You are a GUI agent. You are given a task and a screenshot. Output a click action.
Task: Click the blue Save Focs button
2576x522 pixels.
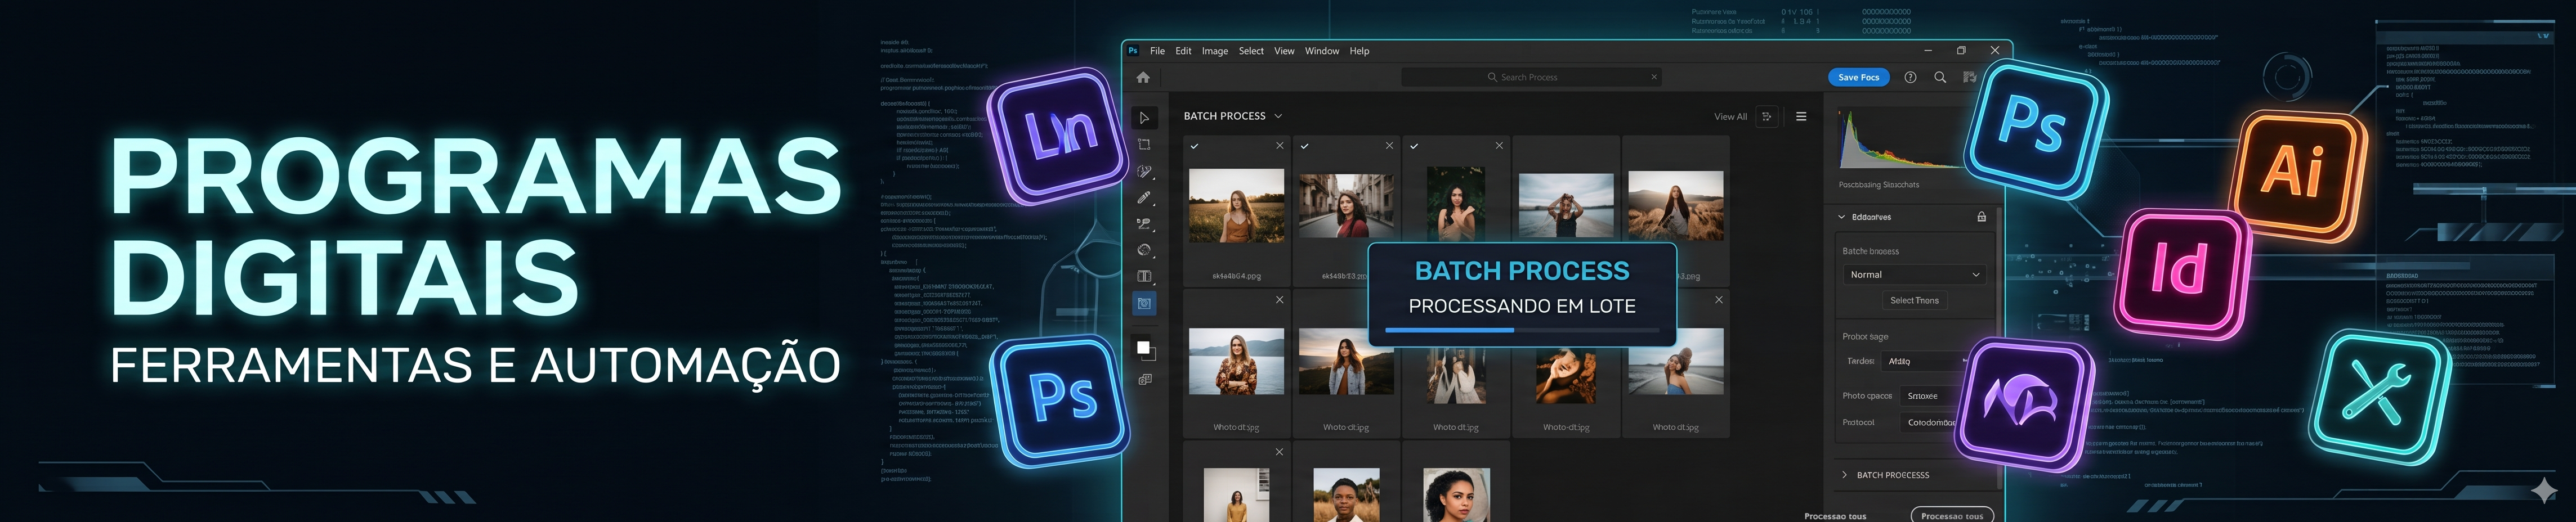[x=1858, y=77]
